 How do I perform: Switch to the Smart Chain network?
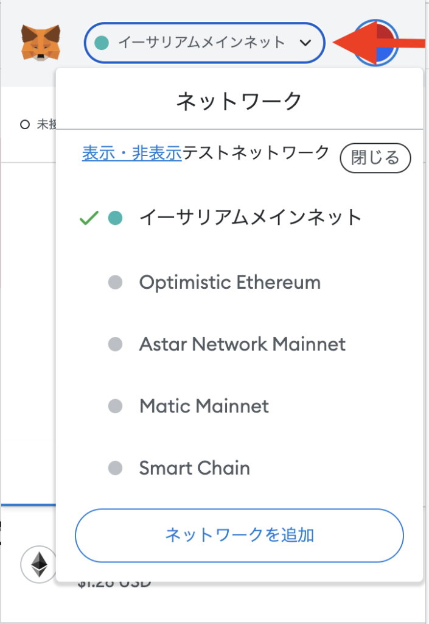[x=194, y=468]
